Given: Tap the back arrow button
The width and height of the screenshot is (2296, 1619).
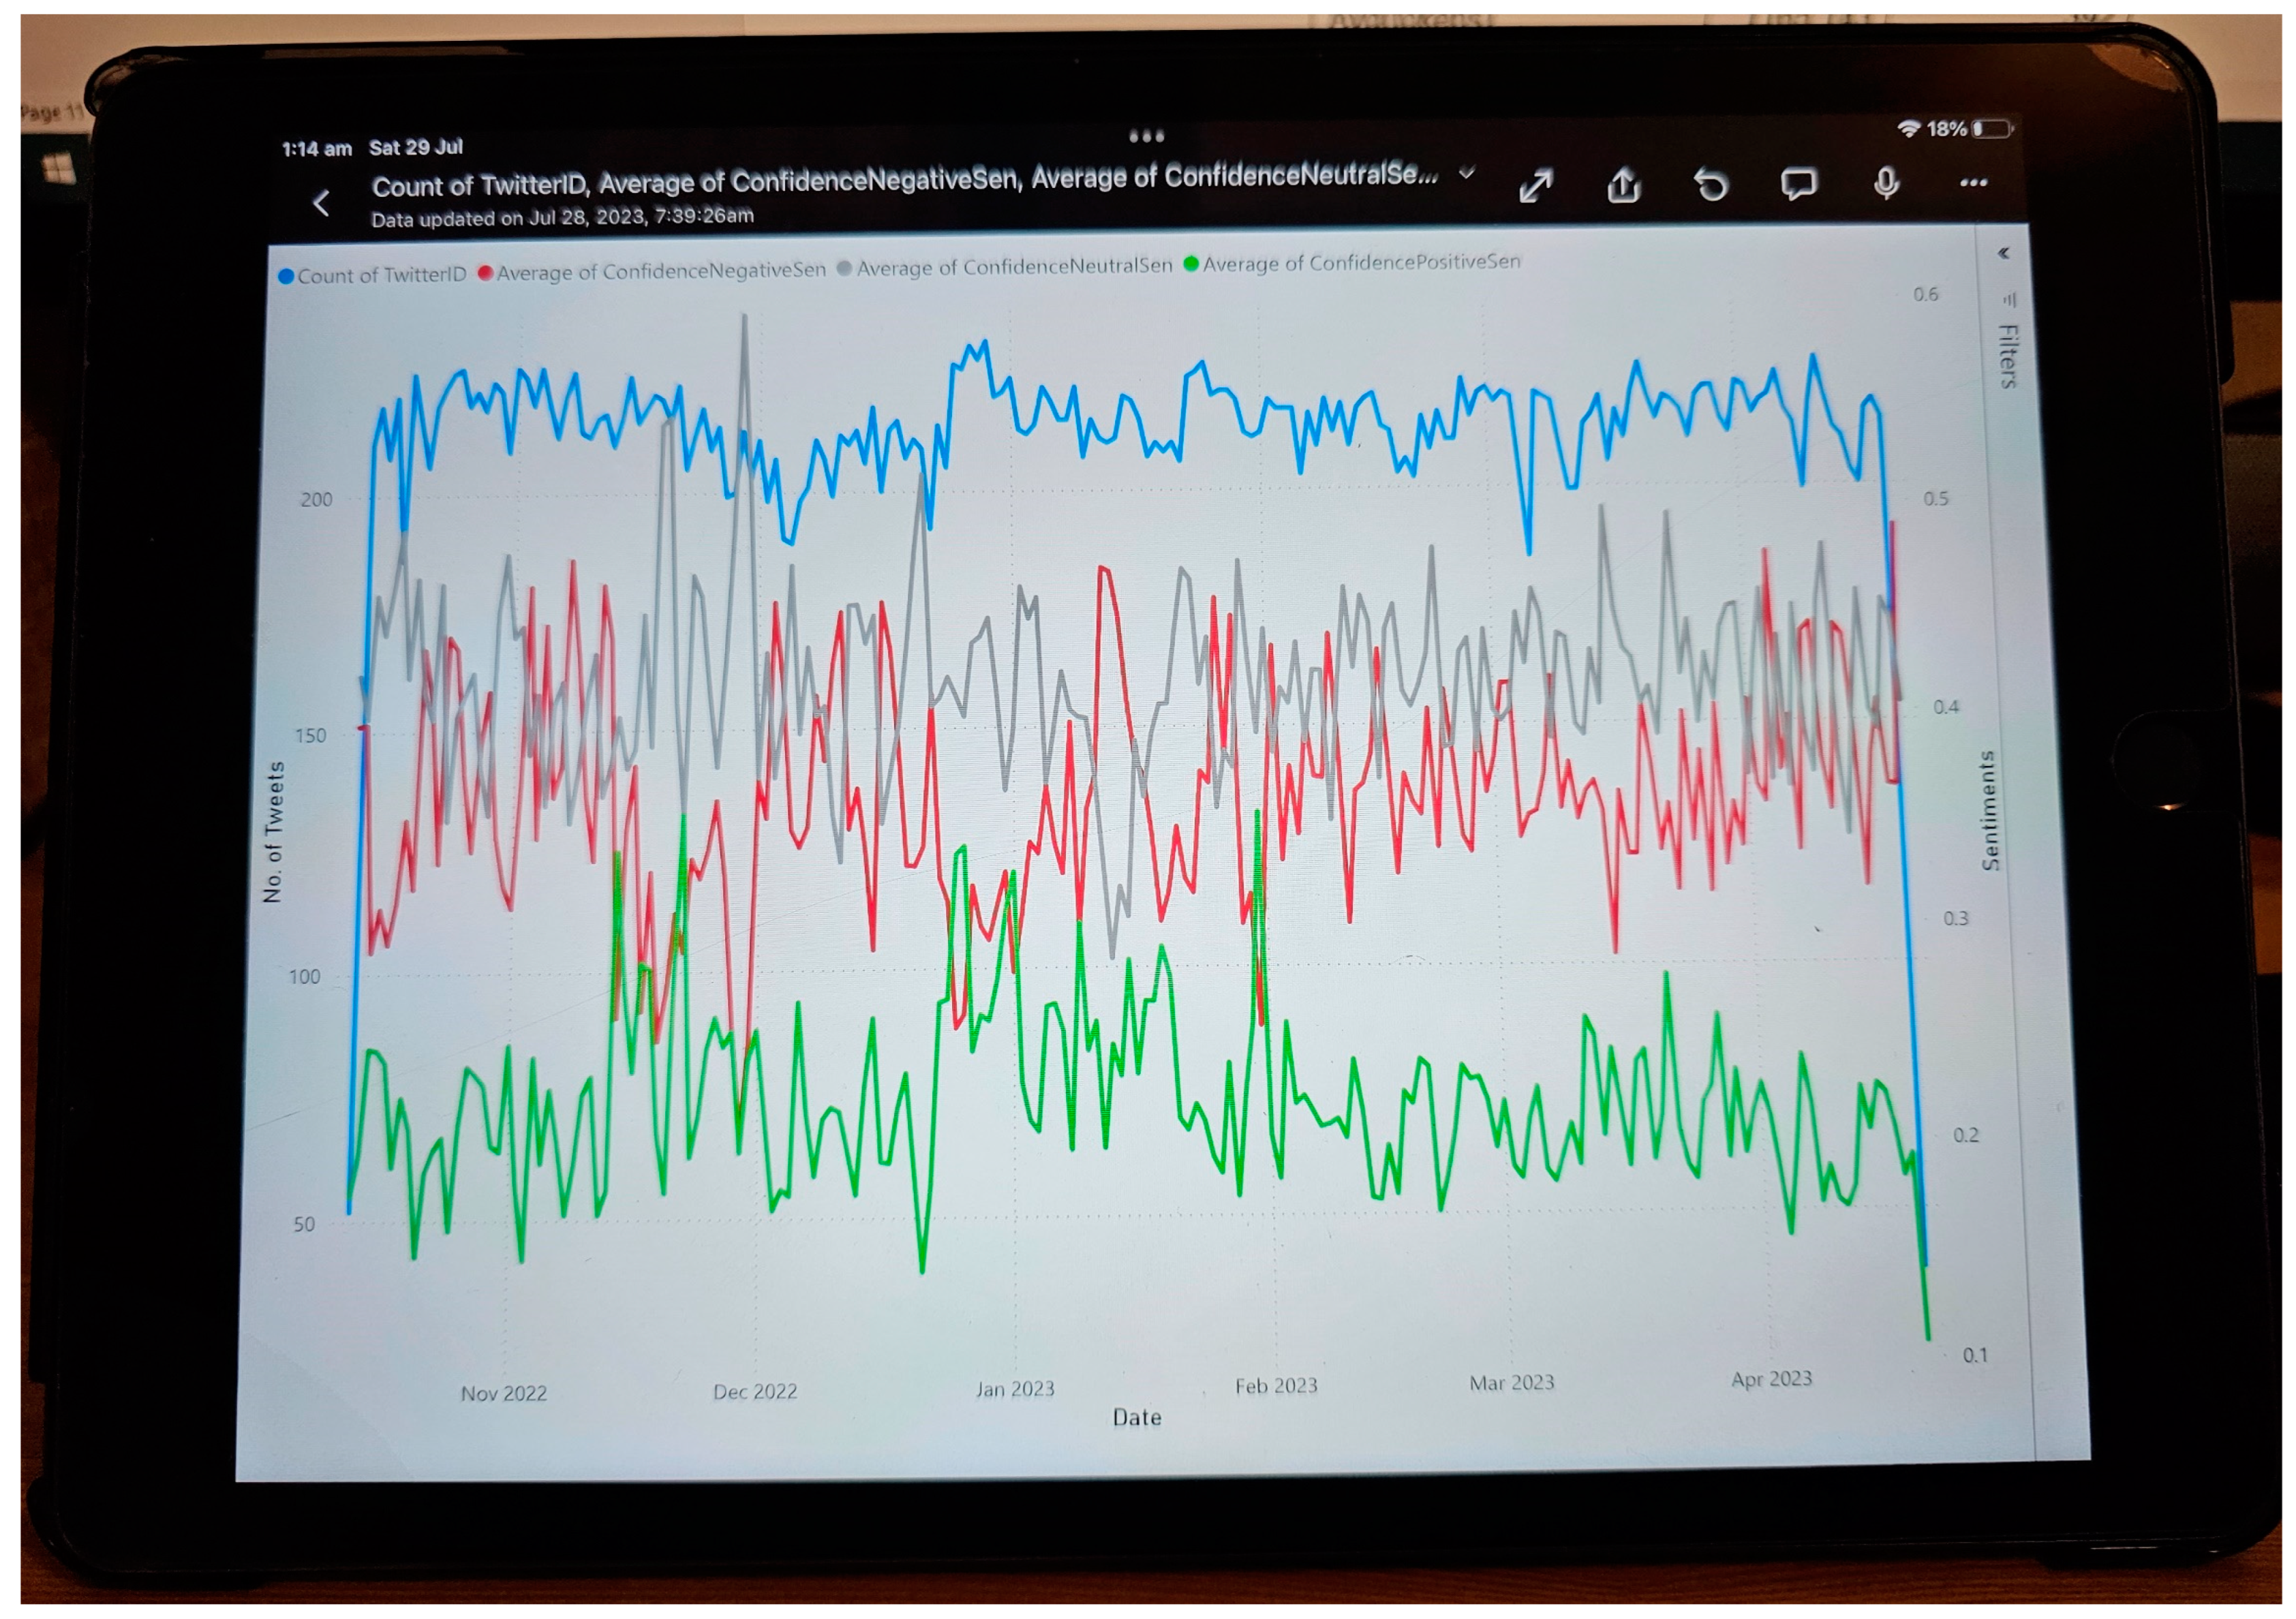Looking at the screenshot, I should click(321, 203).
